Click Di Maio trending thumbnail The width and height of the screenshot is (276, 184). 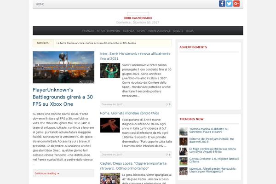184,151
